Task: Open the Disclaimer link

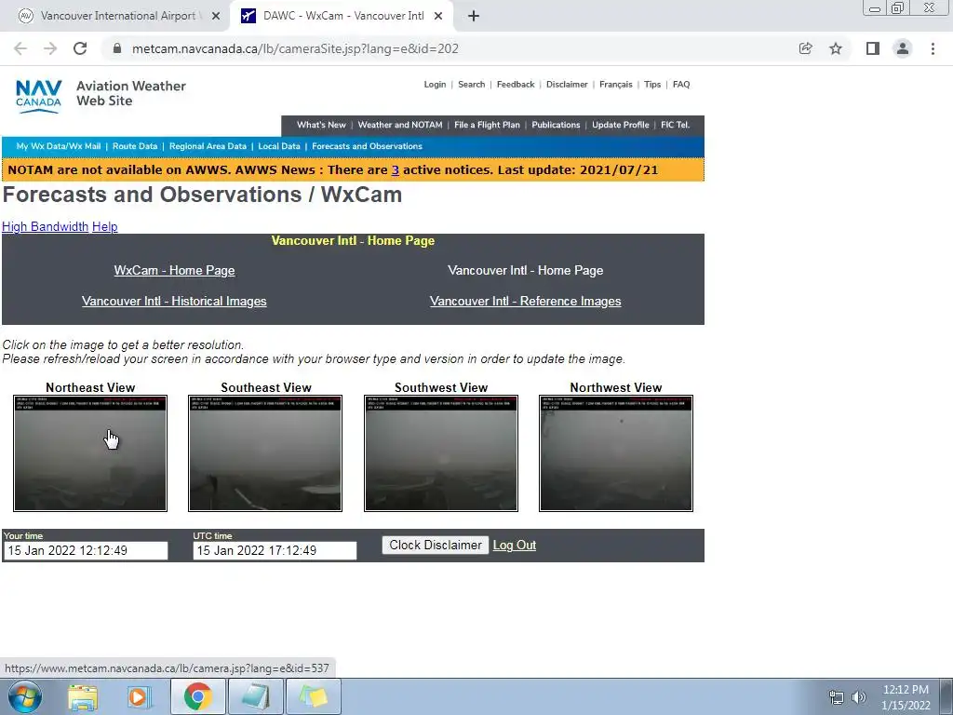Action: [x=567, y=85]
